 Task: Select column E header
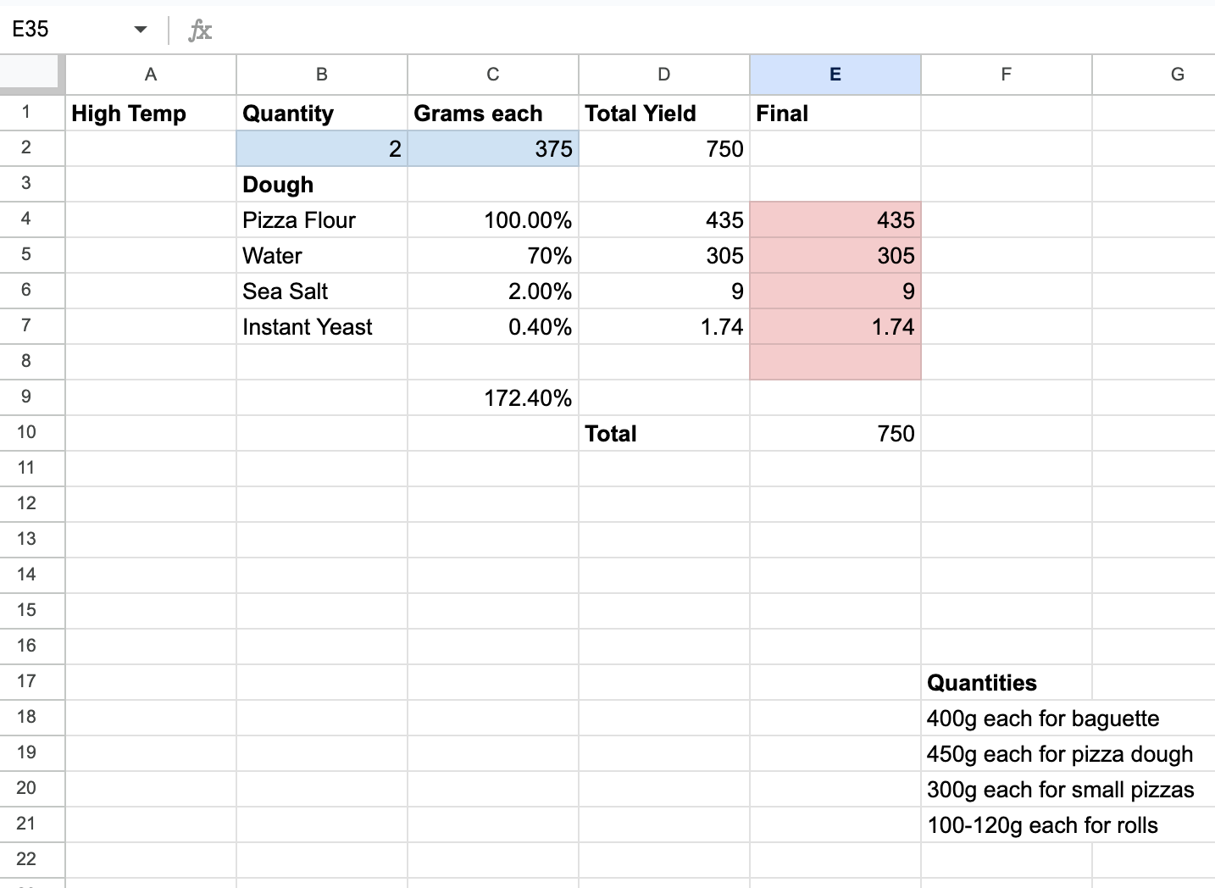click(x=835, y=75)
